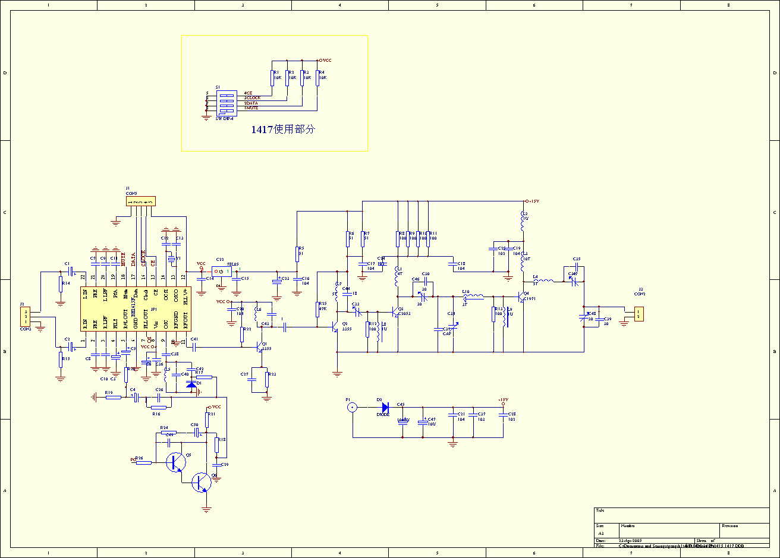Click resistor R23
This screenshot has height=558, width=780.
[x=266, y=380]
